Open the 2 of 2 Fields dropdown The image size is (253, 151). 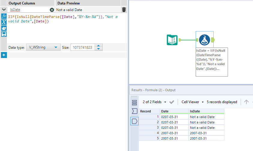click(155, 102)
